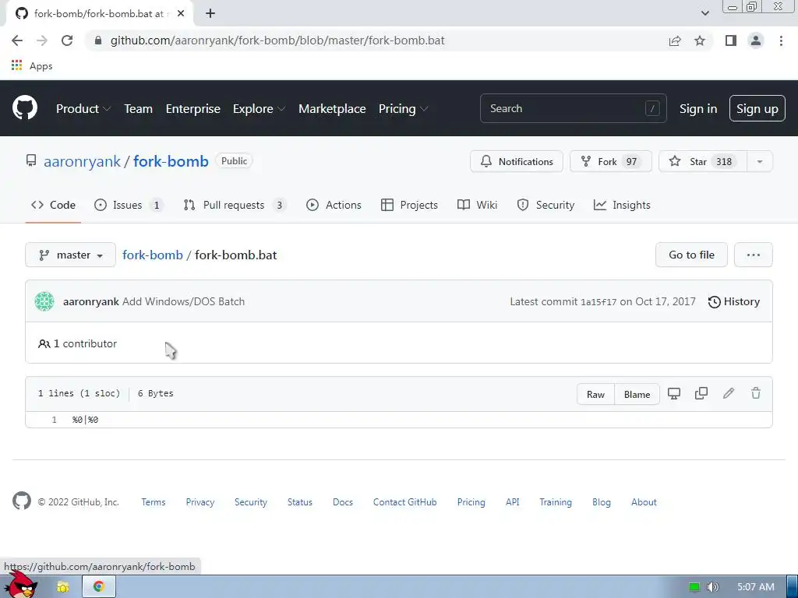Open Blame view
This screenshot has height=598, width=798.
tap(637, 394)
